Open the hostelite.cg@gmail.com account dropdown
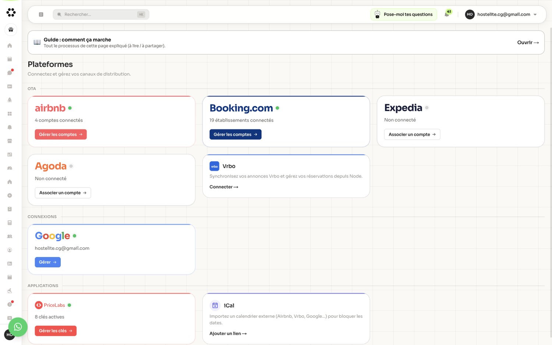Image resolution: width=552 pixels, height=345 pixels. [501, 14]
